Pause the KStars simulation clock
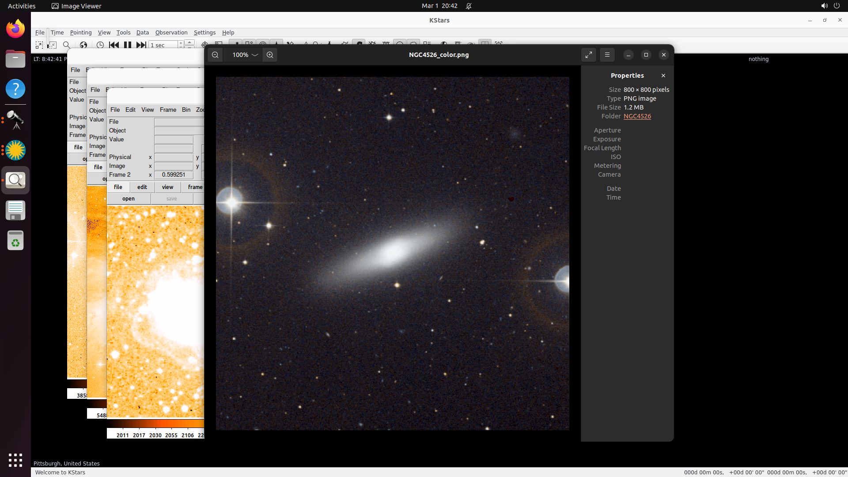This screenshot has height=477, width=848. pyautogui.click(x=128, y=45)
